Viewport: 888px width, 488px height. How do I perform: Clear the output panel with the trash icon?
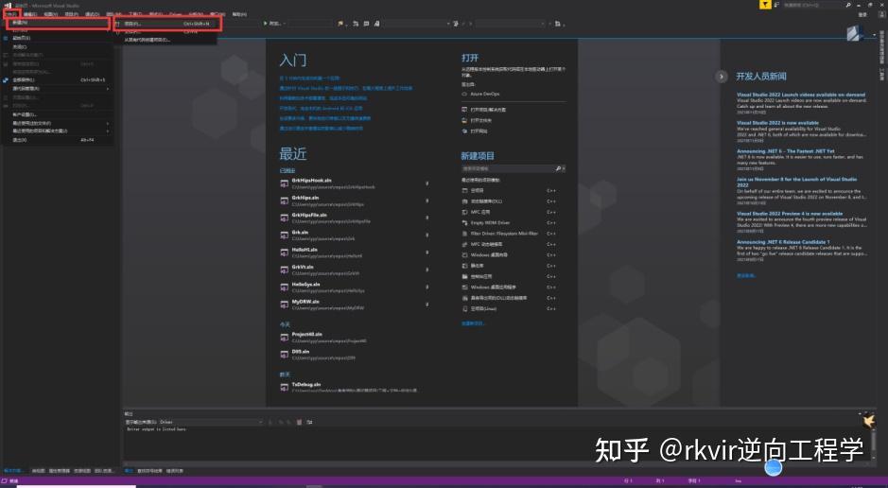pos(299,422)
